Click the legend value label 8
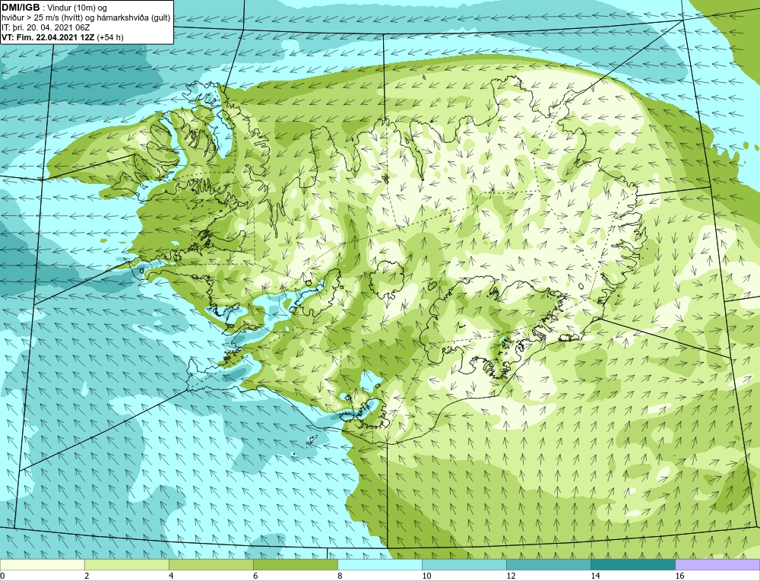 coord(340,576)
